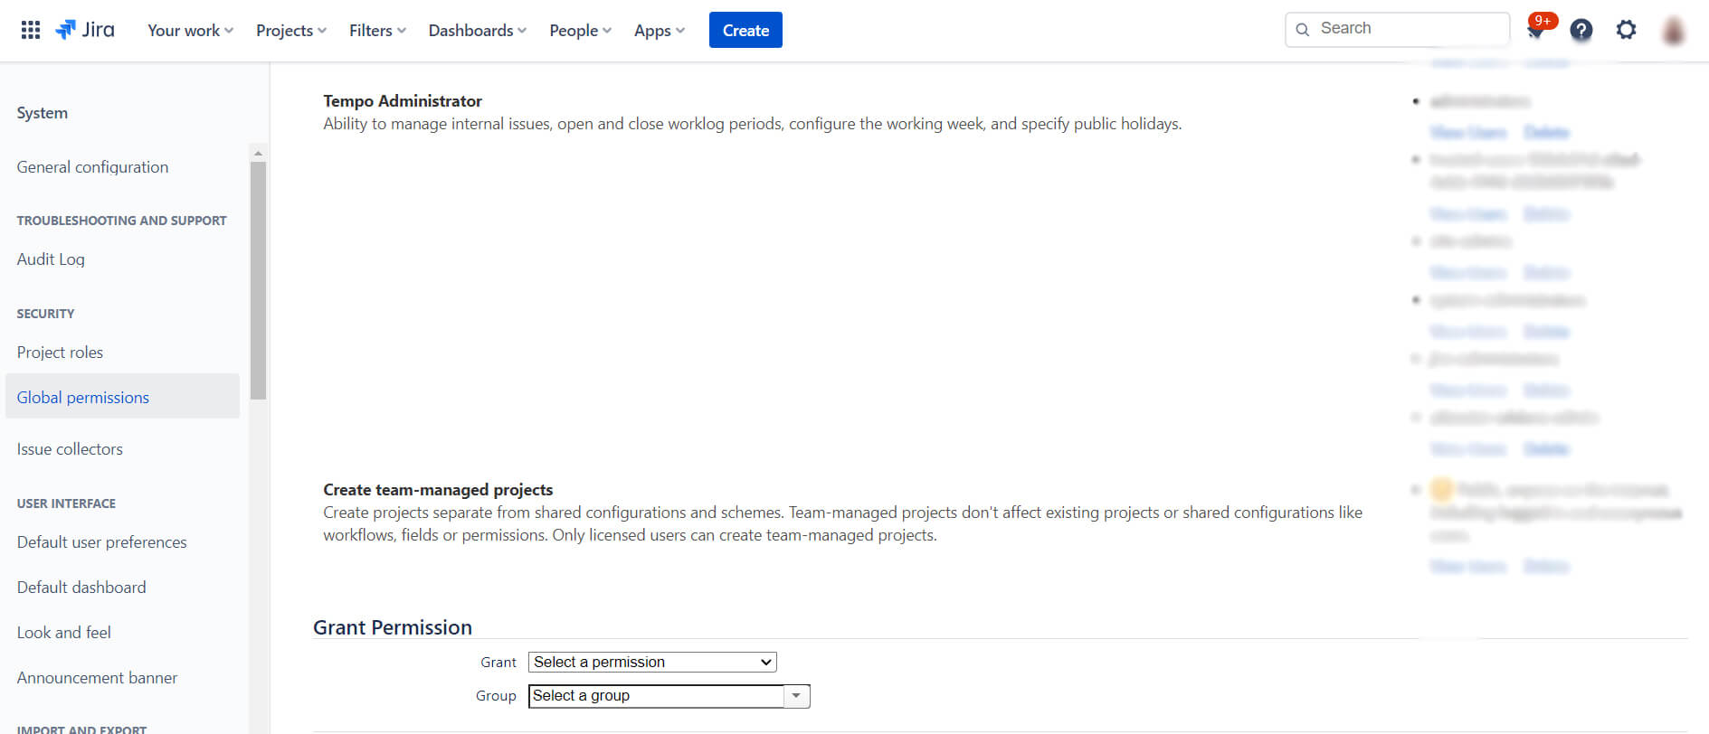Open the settings gear icon

click(1626, 30)
